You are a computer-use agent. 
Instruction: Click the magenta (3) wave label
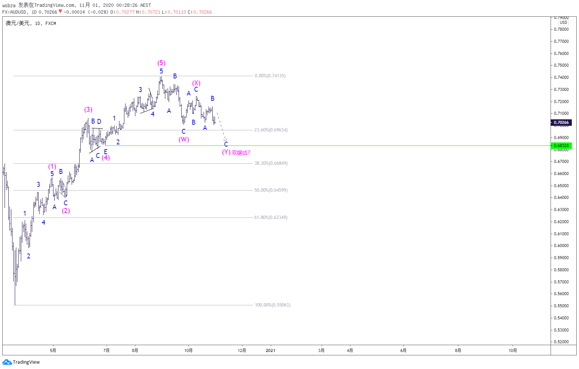pyautogui.click(x=88, y=109)
